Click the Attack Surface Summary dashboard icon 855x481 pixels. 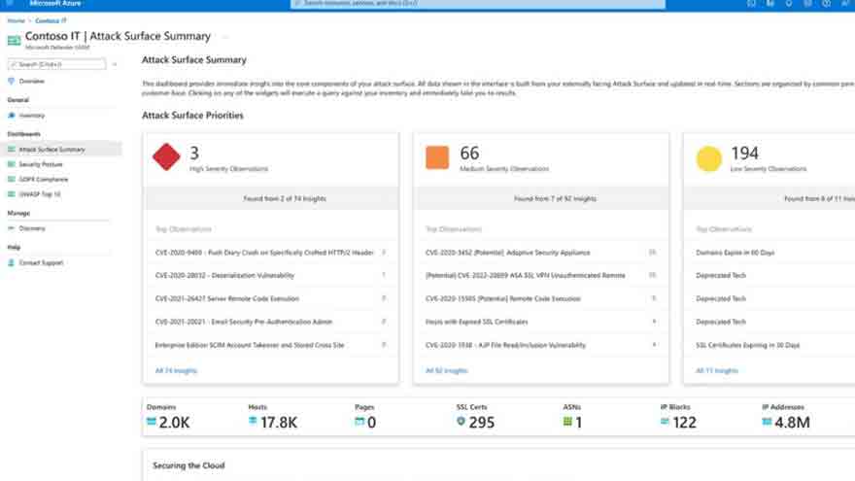coord(11,149)
